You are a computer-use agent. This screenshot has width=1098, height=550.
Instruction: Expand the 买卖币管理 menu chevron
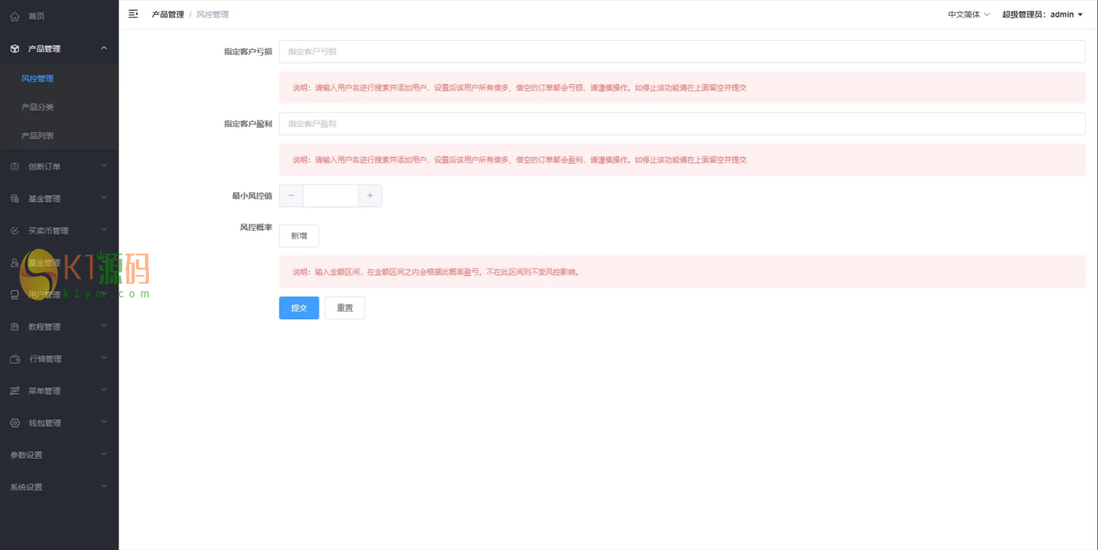(x=104, y=231)
